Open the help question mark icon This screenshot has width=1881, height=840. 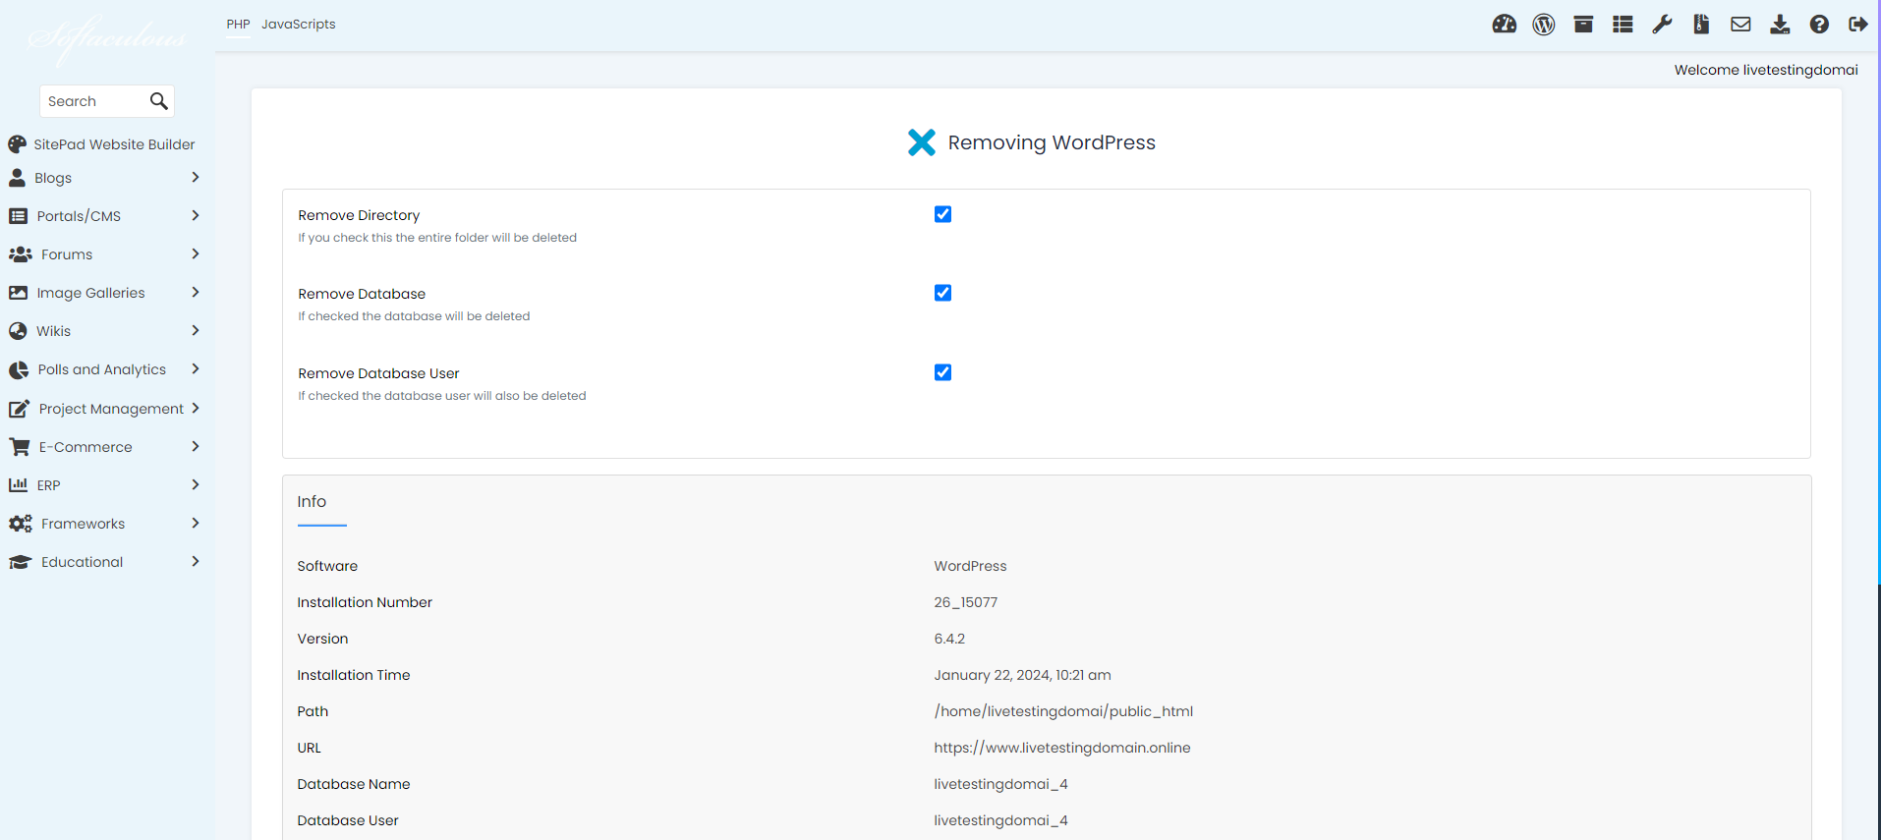(1819, 25)
